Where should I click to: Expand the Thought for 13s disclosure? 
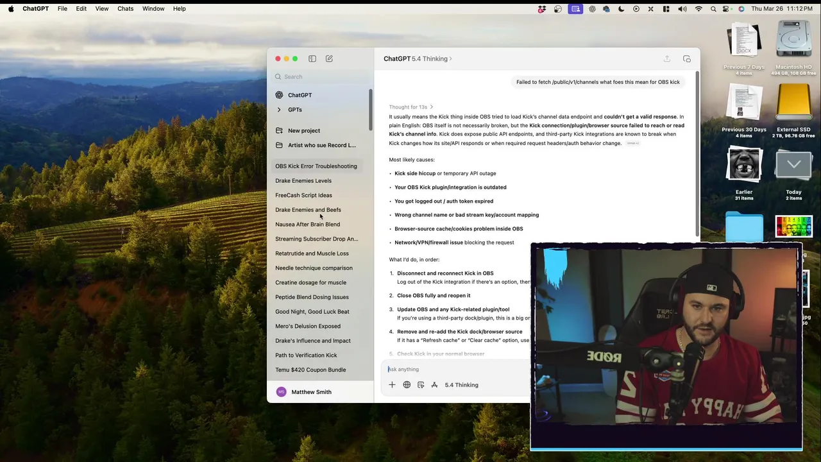(410, 107)
